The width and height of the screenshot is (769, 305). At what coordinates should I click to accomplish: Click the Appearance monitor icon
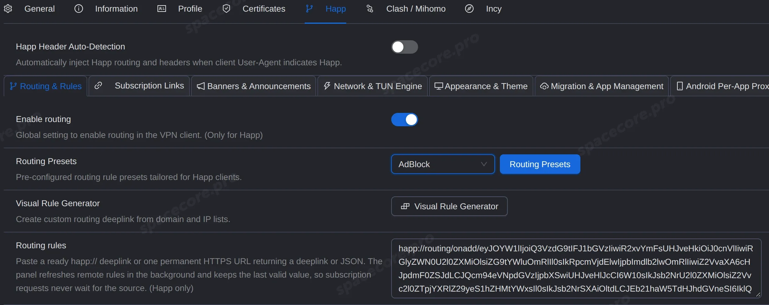click(439, 86)
